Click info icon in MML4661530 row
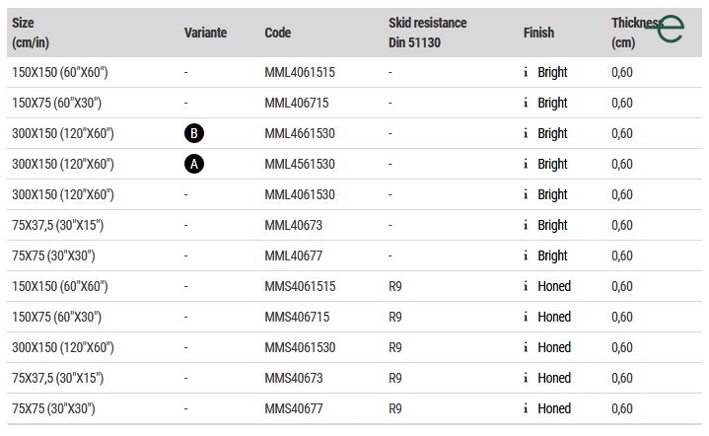Screen dimensions: 709x436 point(526,133)
